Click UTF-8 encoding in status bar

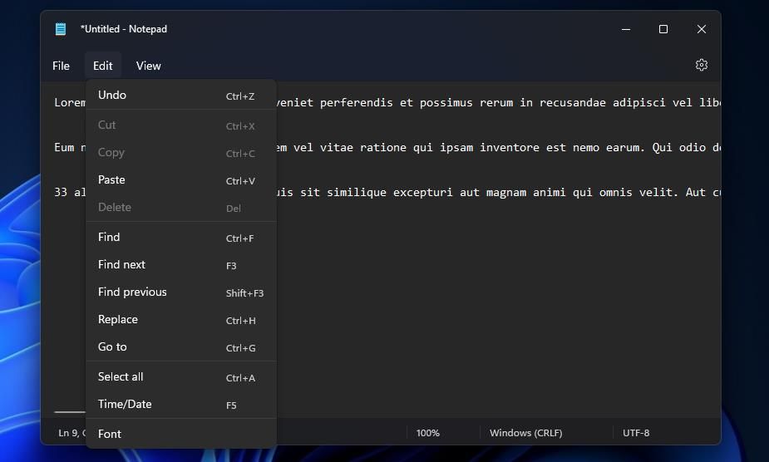636,433
